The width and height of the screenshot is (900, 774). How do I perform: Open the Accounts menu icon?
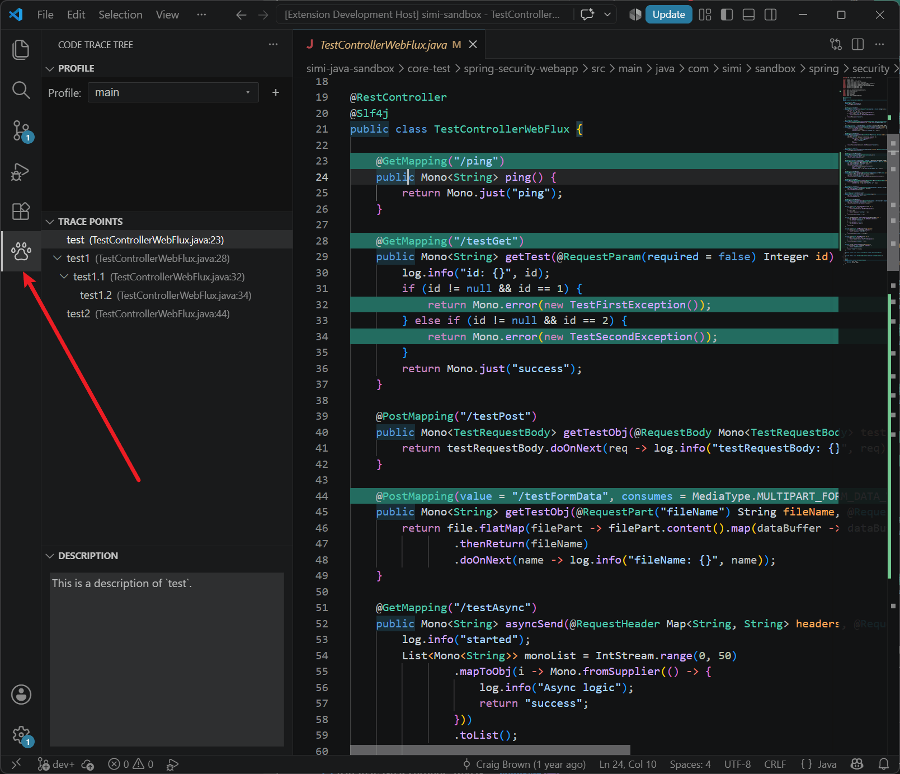point(21,695)
